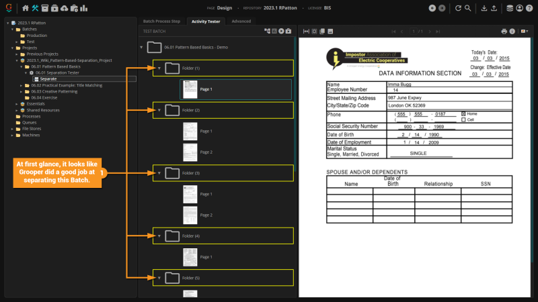This screenshot has height=302, width=538.
Task: Jump to the last page in the viewer
Action: click(x=438, y=32)
